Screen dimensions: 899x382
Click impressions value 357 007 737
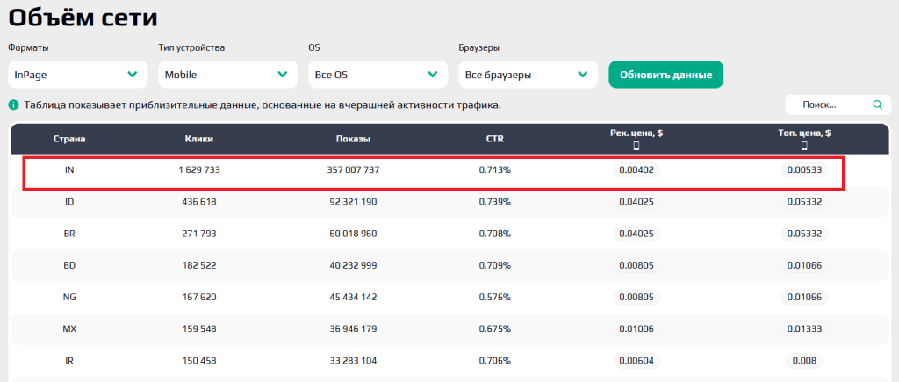[354, 169]
